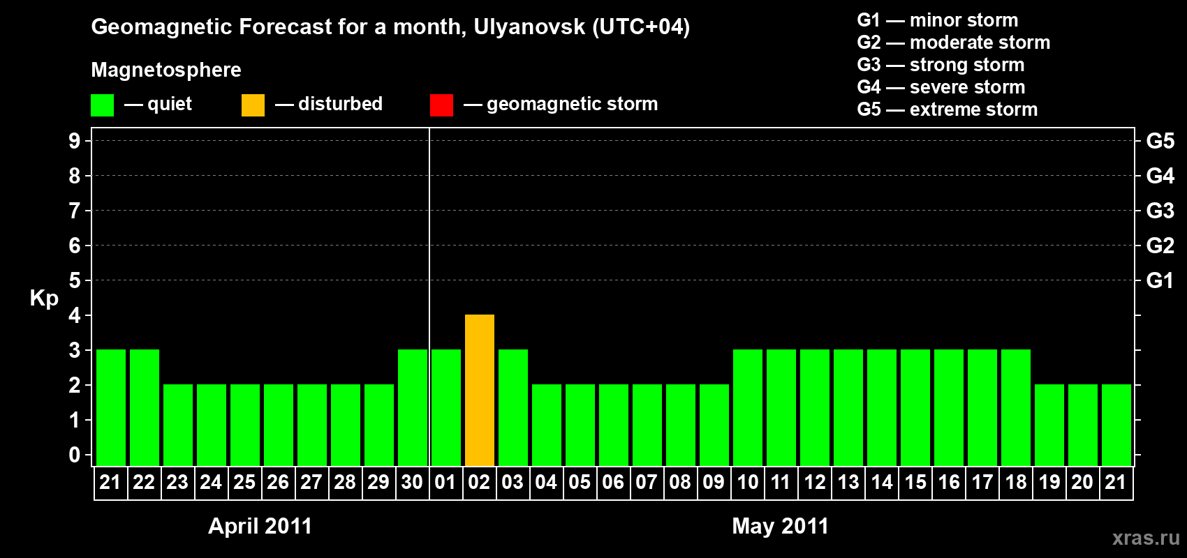
Task: Click the orange disturbed legend swatch
Action: coord(253,105)
